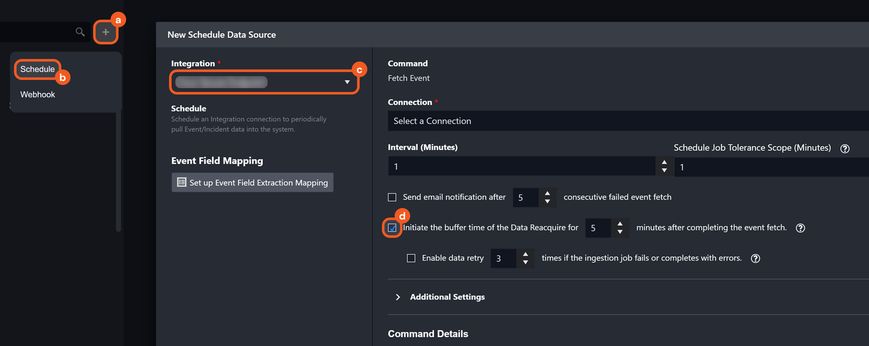
Task: Click help icon beside ingestion job retry text
Action: point(755,258)
